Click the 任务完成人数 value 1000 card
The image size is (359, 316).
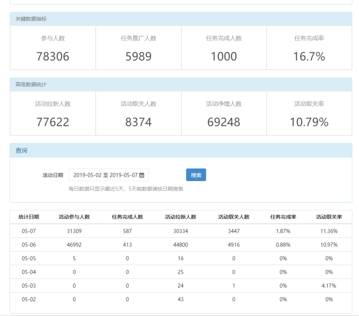click(x=224, y=48)
